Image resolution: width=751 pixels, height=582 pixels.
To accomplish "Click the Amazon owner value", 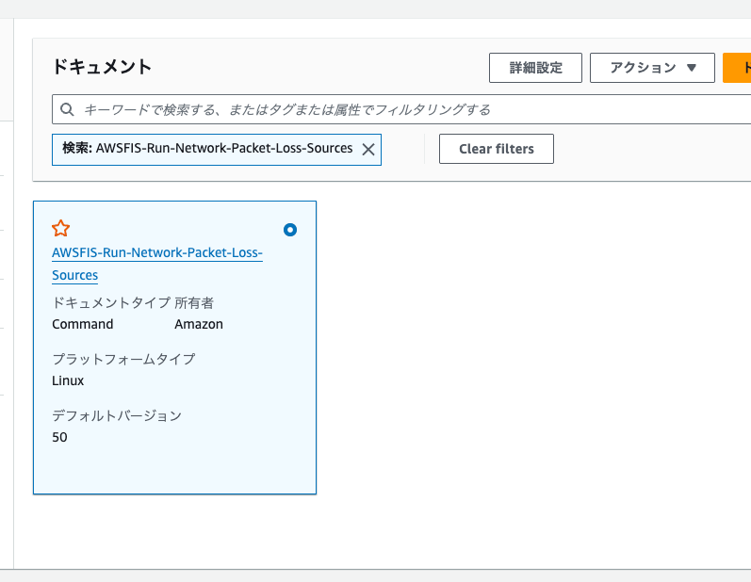I will click(x=199, y=324).
